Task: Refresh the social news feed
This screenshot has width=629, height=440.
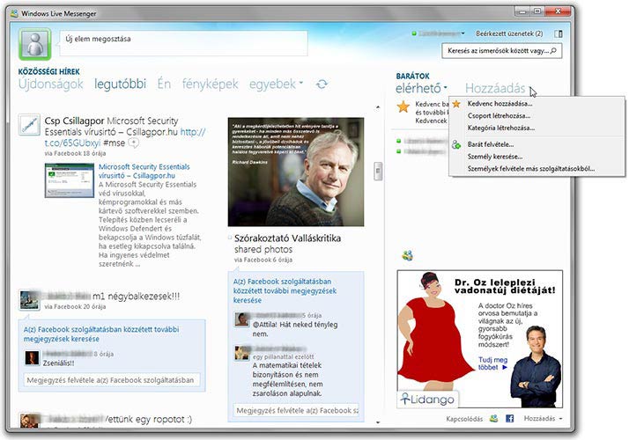Action: pos(322,84)
